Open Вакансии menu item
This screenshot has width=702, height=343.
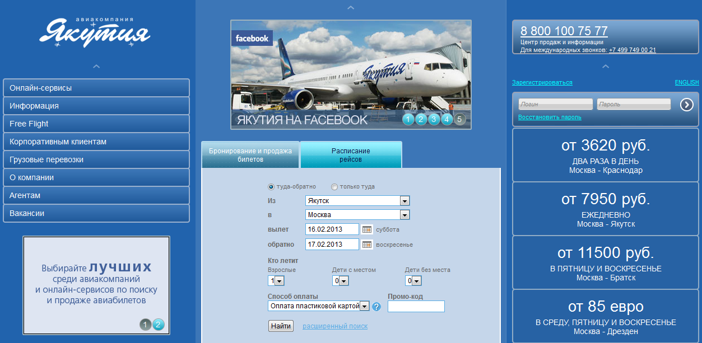96,213
